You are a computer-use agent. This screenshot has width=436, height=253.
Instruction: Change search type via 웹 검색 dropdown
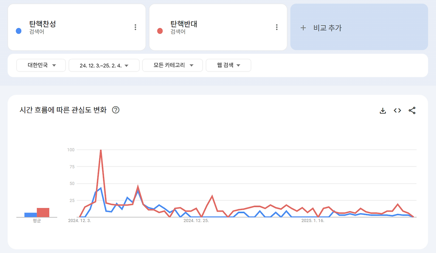228,65
